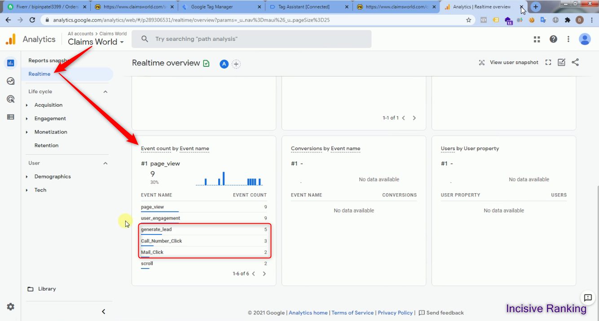Image resolution: width=599 pixels, height=321 pixels.
Task: Add a comparison with plus icon
Action: pos(236,64)
